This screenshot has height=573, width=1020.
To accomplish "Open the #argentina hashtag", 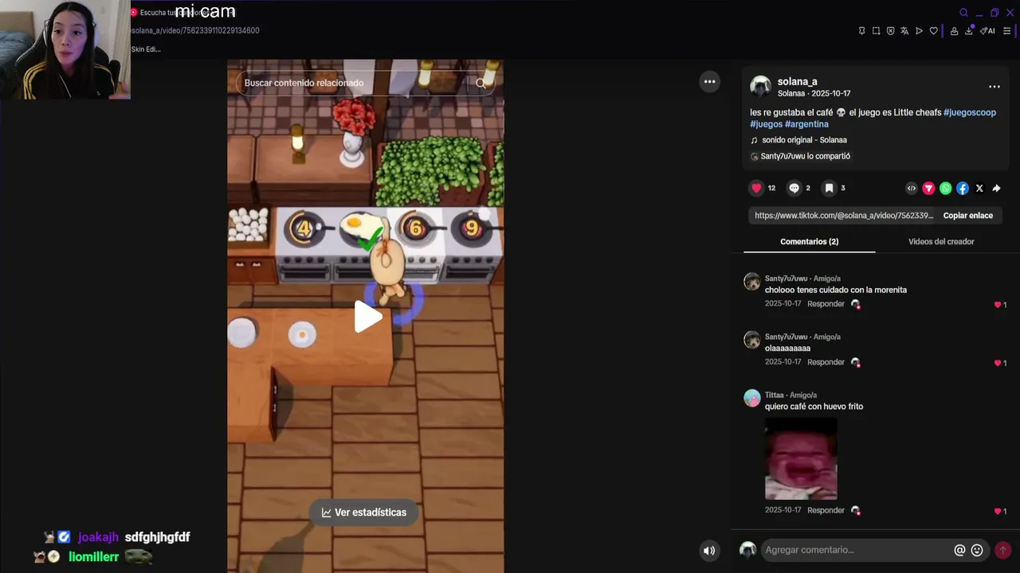I will (806, 124).
